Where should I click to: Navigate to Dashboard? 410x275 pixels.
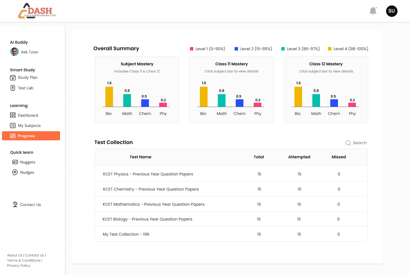coord(28,115)
